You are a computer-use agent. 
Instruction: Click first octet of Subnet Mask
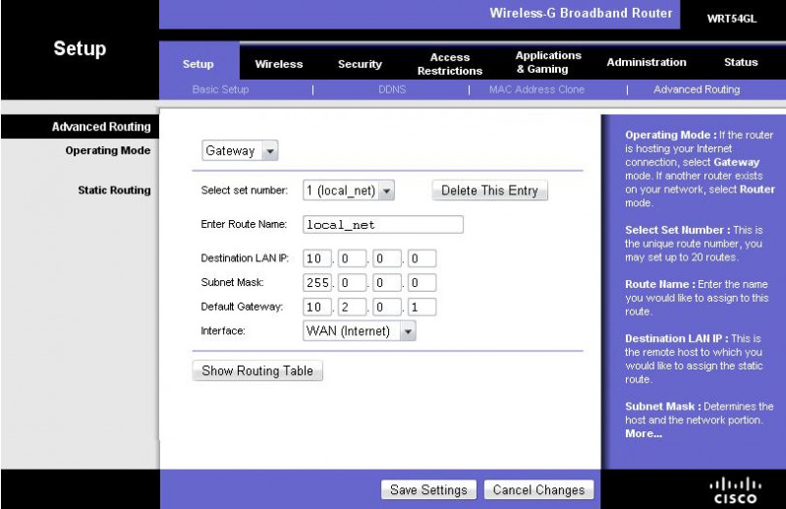316,283
